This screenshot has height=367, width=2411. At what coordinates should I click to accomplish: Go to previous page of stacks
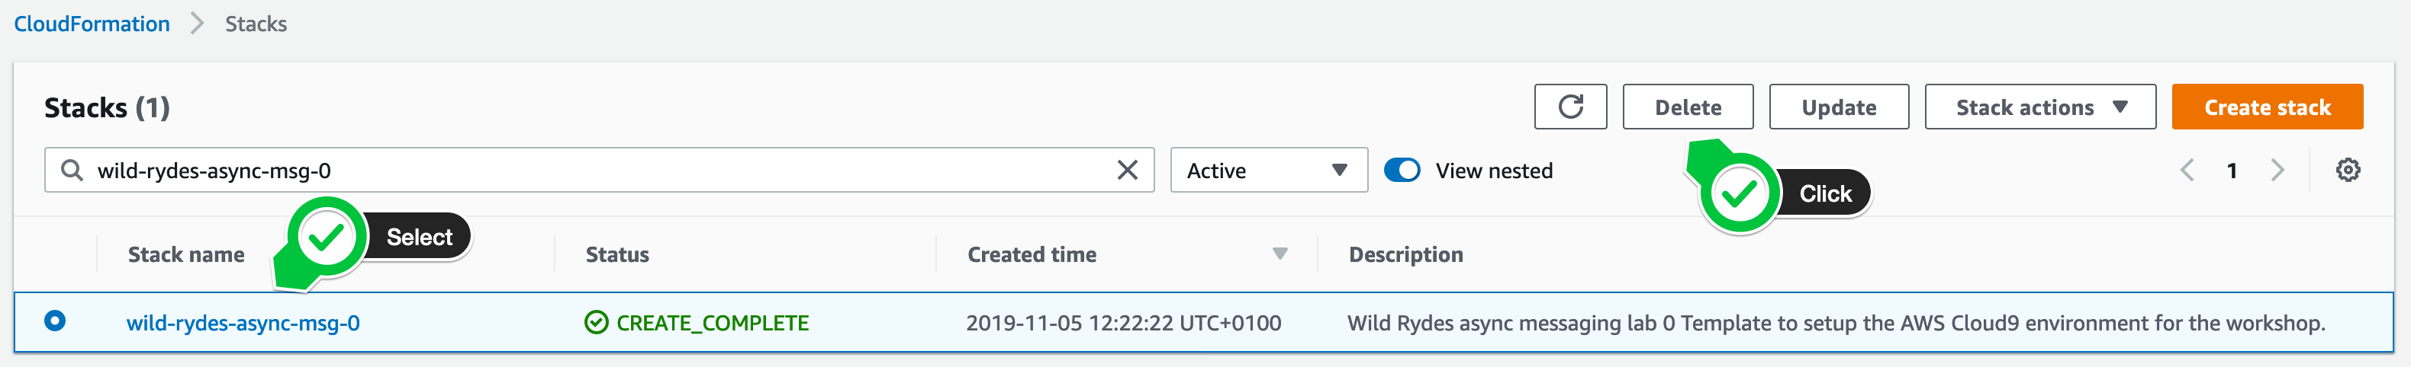[x=2187, y=170]
